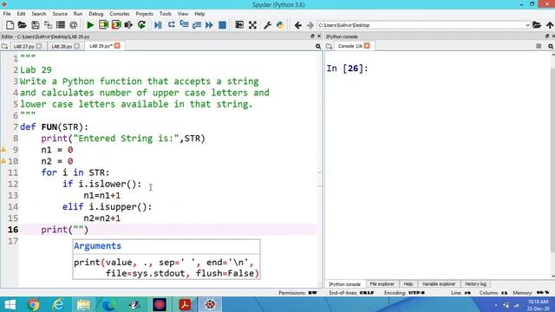Open the File menu
Viewport: 555px width, 312px height.
(7, 14)
